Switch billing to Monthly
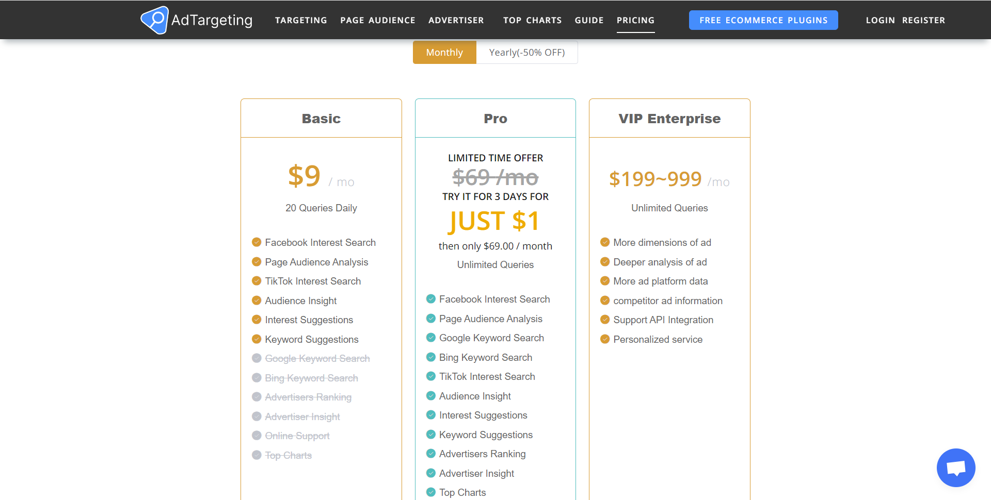The image size is (991, 500). click(x=444, y=53)
